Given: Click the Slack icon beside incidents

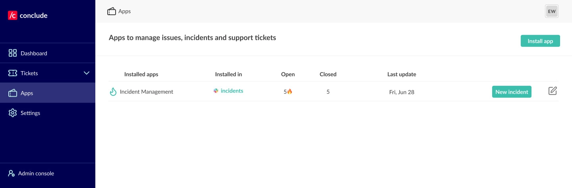Looking at the screenshot, I should (216, 91).
